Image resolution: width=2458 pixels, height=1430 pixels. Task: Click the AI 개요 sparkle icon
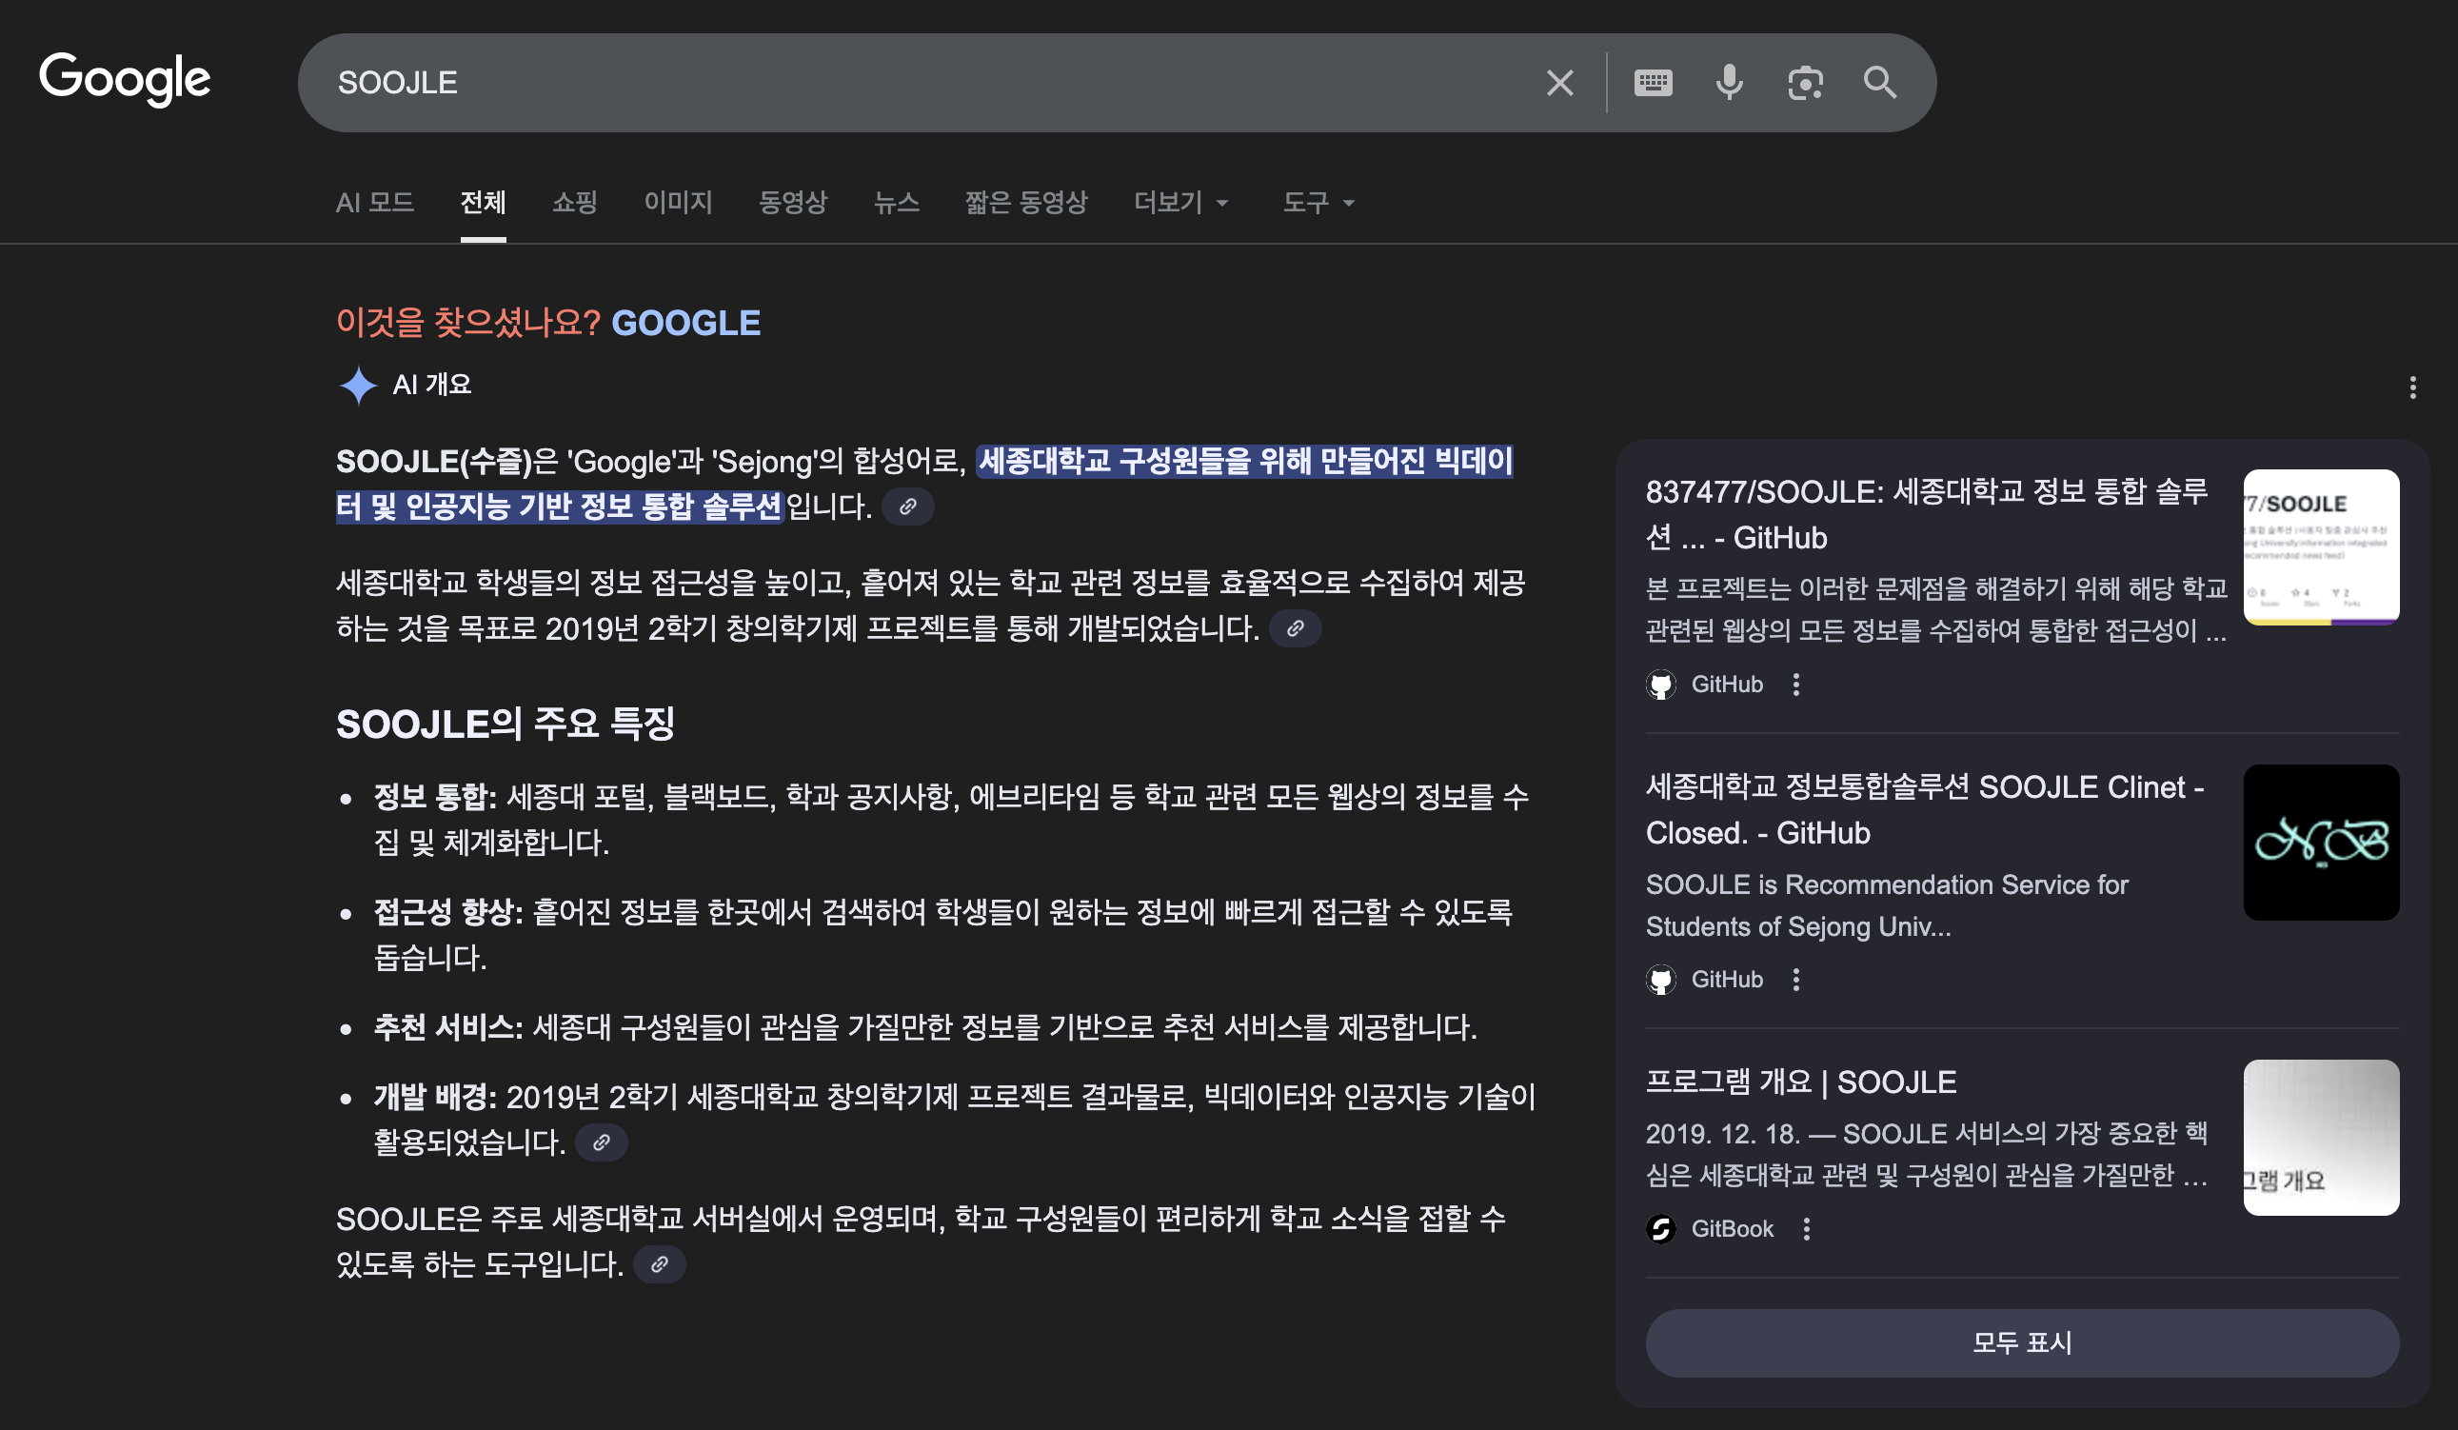click(362, 385)
